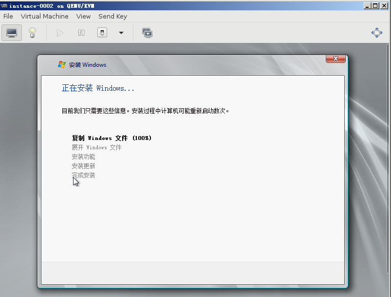
Task: Shut down the virtual machine power icon
Action: (x=102, y=33)
